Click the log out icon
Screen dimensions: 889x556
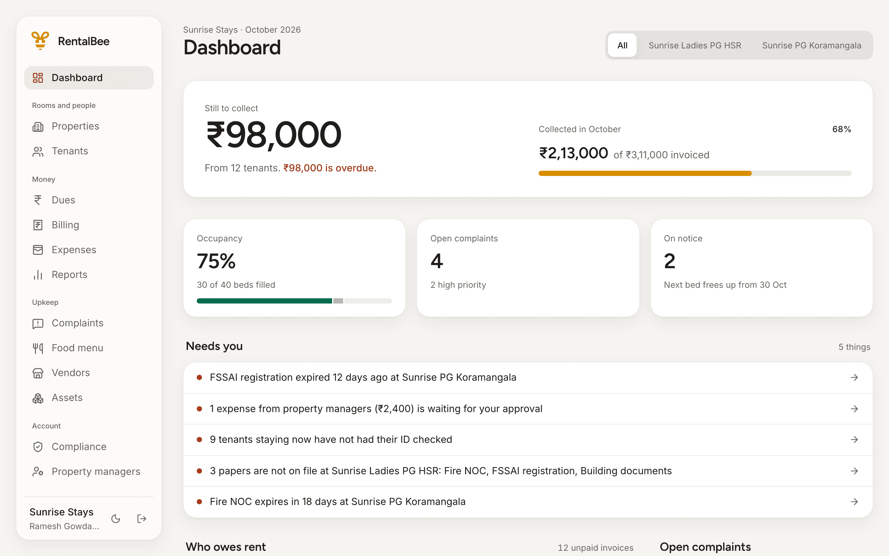click(142, 518)
